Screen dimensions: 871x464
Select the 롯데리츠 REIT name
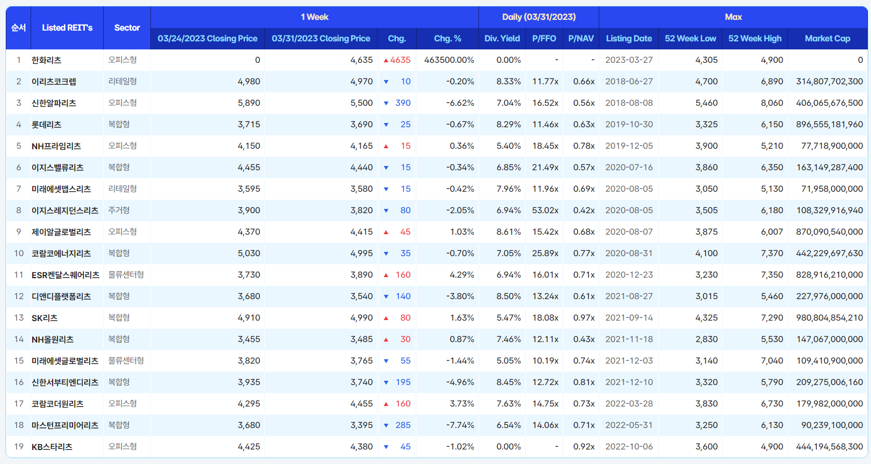pos(46,125)
